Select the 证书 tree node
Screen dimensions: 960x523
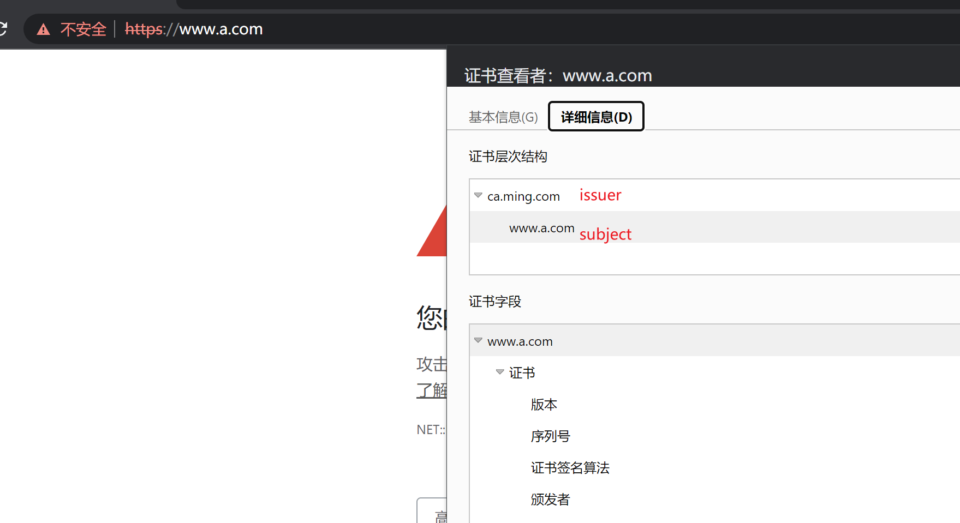click(x=522, y=373)
